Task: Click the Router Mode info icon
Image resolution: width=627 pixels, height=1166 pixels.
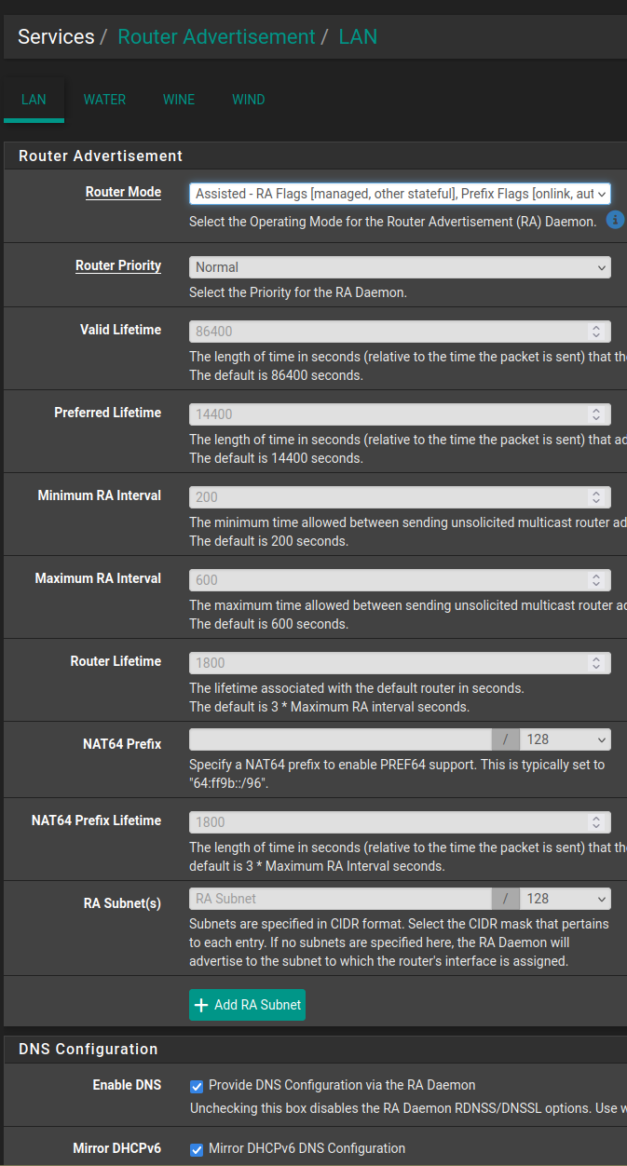Action: (x=615, y=220)
